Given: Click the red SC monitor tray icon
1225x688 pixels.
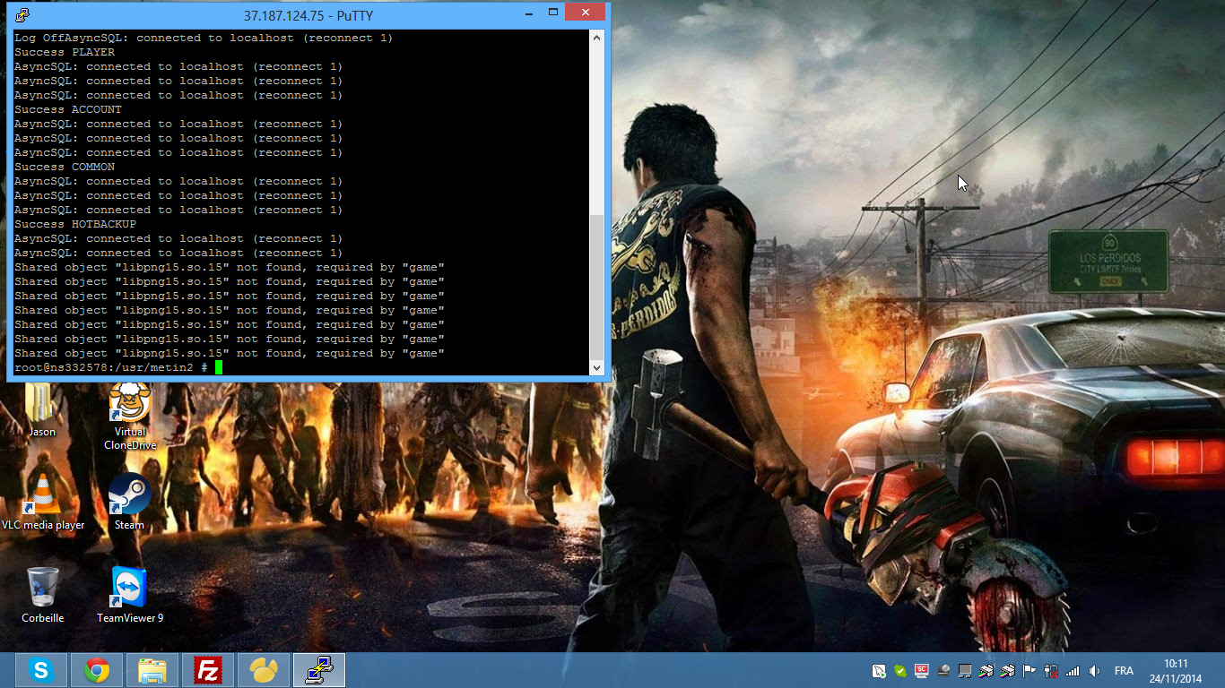Looking at the screenshot, I should (x=921, y=671).
